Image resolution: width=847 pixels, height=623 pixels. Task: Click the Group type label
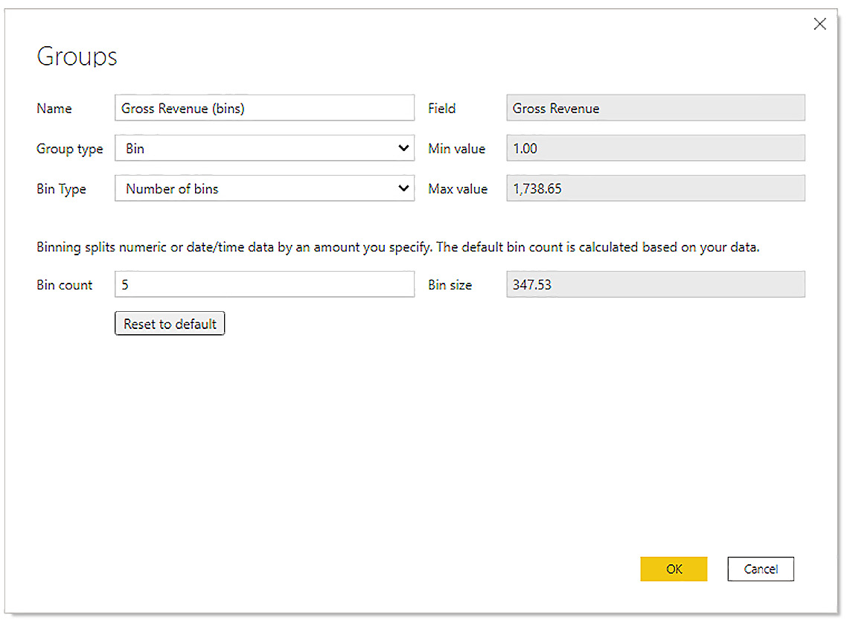[x=69, y=149]
